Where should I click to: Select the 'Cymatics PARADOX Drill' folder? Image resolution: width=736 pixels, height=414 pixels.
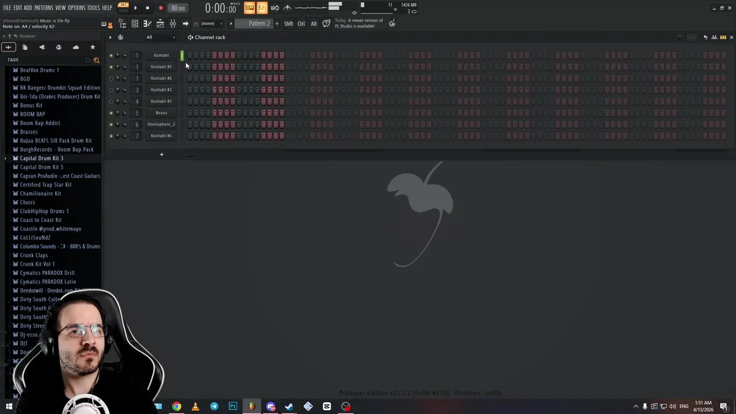tap(47, 273)
